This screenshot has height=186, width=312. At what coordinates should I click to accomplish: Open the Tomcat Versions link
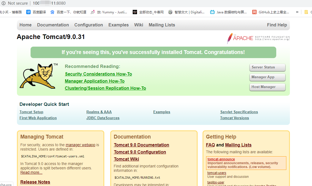tap(234, 118)
